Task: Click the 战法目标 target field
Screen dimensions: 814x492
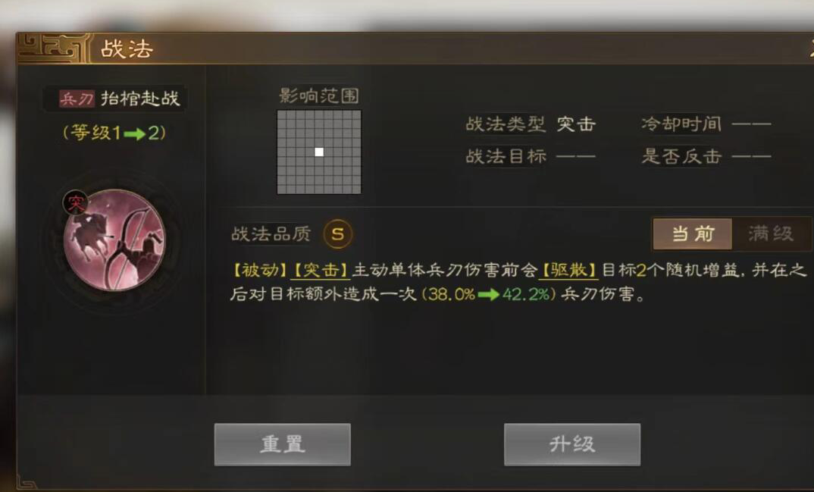Action: [531, 155]
